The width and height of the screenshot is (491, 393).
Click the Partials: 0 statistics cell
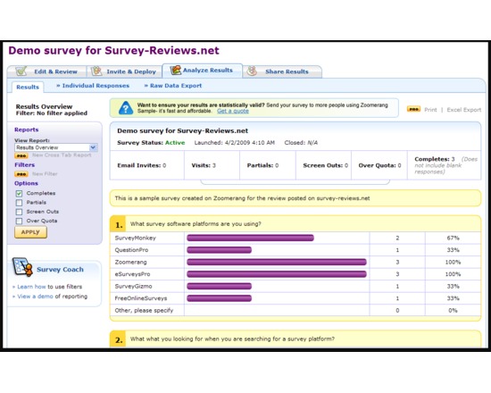[268, 165]
